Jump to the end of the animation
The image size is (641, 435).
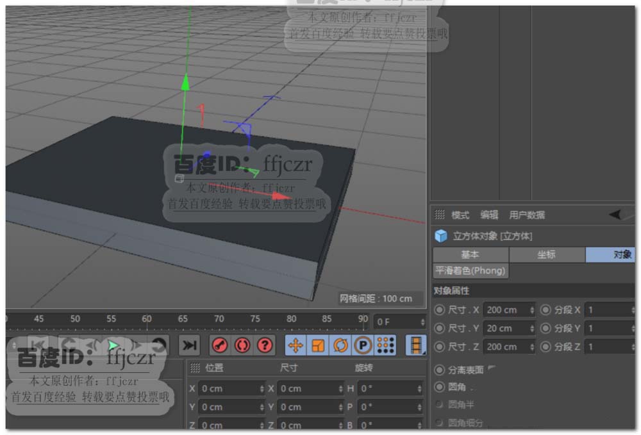click(189, 345)
